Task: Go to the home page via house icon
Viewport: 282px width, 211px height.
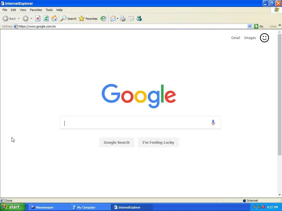Action: [x=54, y=18]
